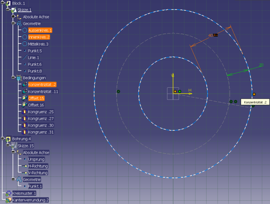Click the Bohrung.4 hole feature icon
270x204 pixels.
[x=8, y=139]
